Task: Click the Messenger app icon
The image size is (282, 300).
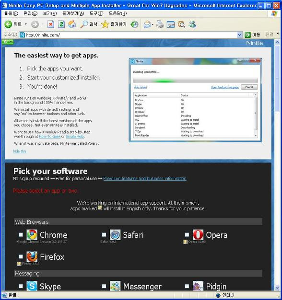Action: point(115,286)
